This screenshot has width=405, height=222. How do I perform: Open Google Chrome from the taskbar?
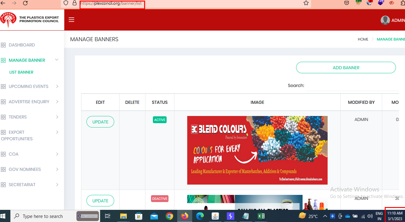pyautogui.click(x=169, y=216)
